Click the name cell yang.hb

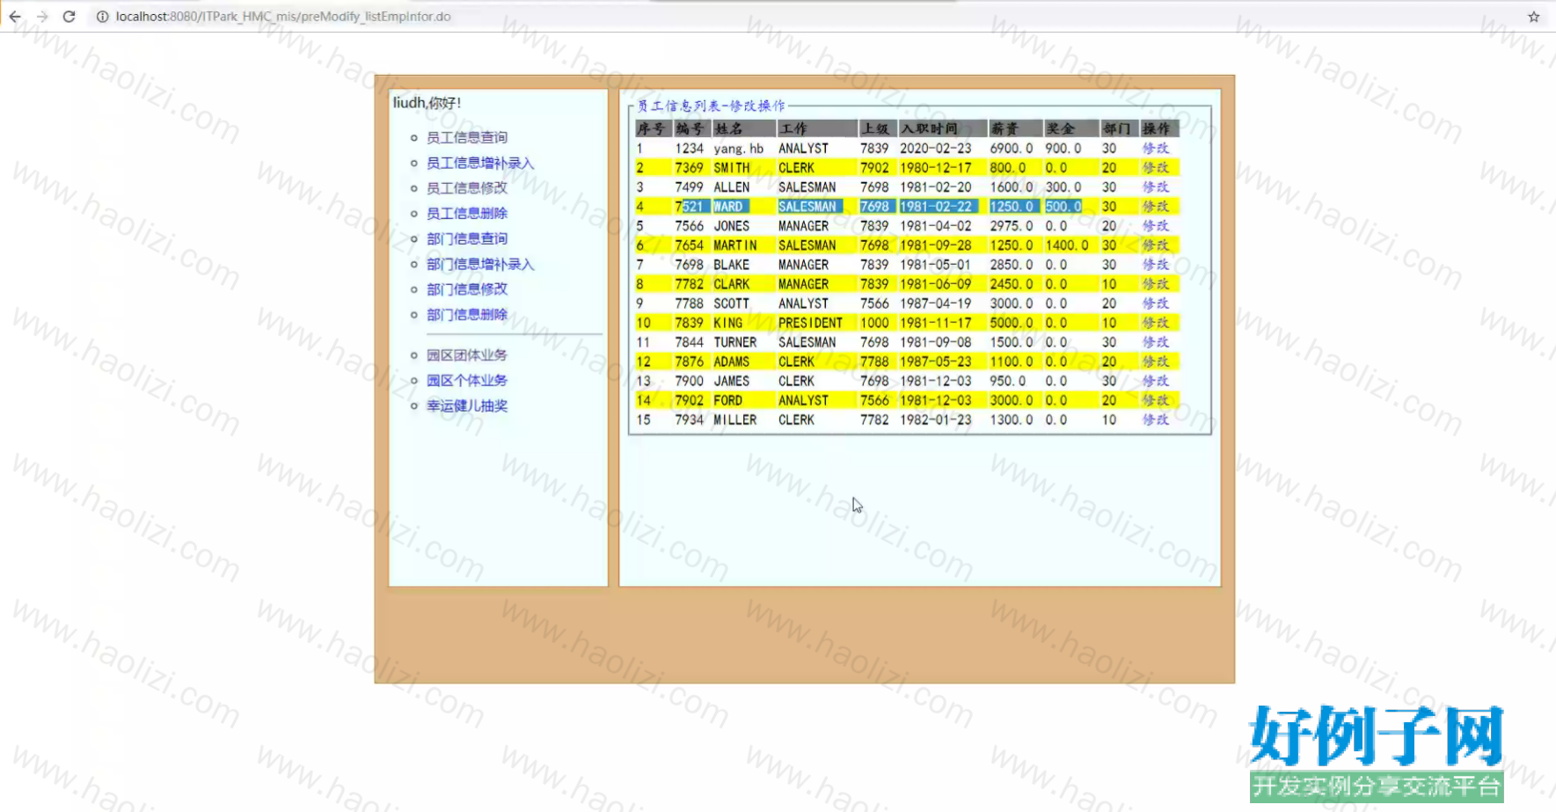point(739,149)
